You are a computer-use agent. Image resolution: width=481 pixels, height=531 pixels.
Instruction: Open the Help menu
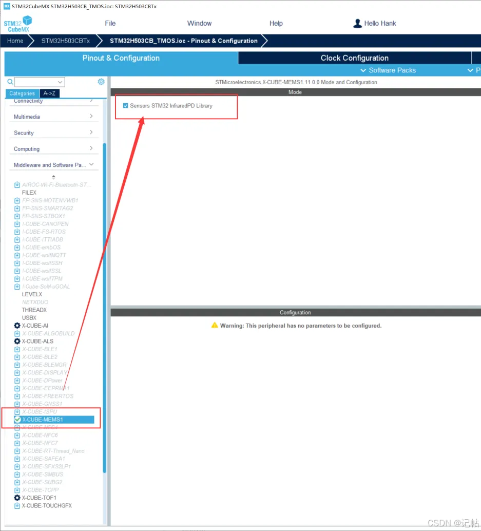tap(276, 24)
